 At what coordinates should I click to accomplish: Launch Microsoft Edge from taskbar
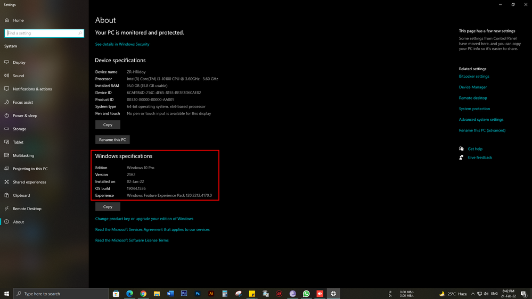[x=129, y=294]
